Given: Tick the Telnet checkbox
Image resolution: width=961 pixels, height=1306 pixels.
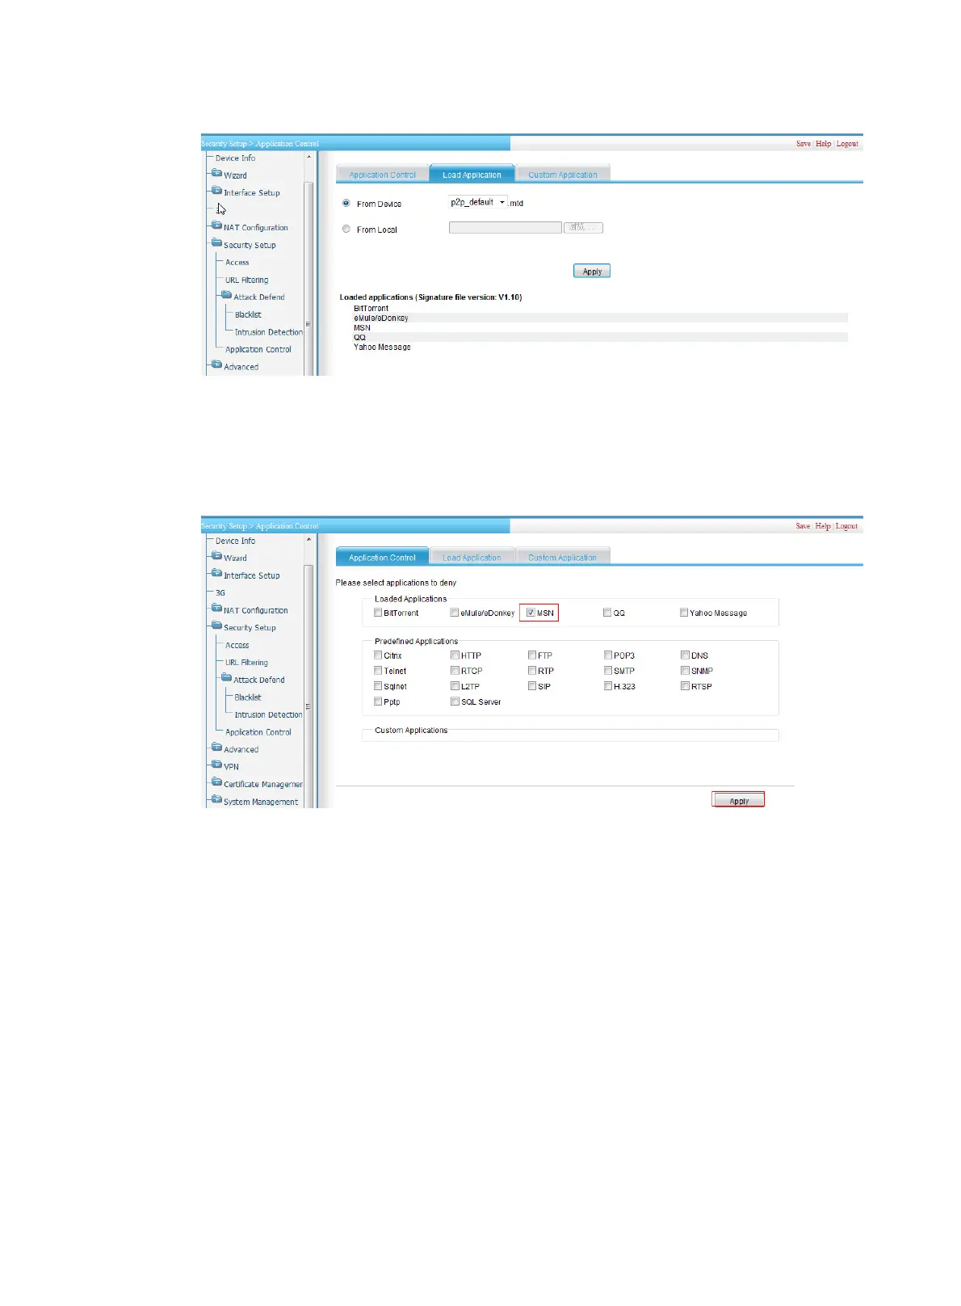Looking at the screenshot, I should [378, 671].
